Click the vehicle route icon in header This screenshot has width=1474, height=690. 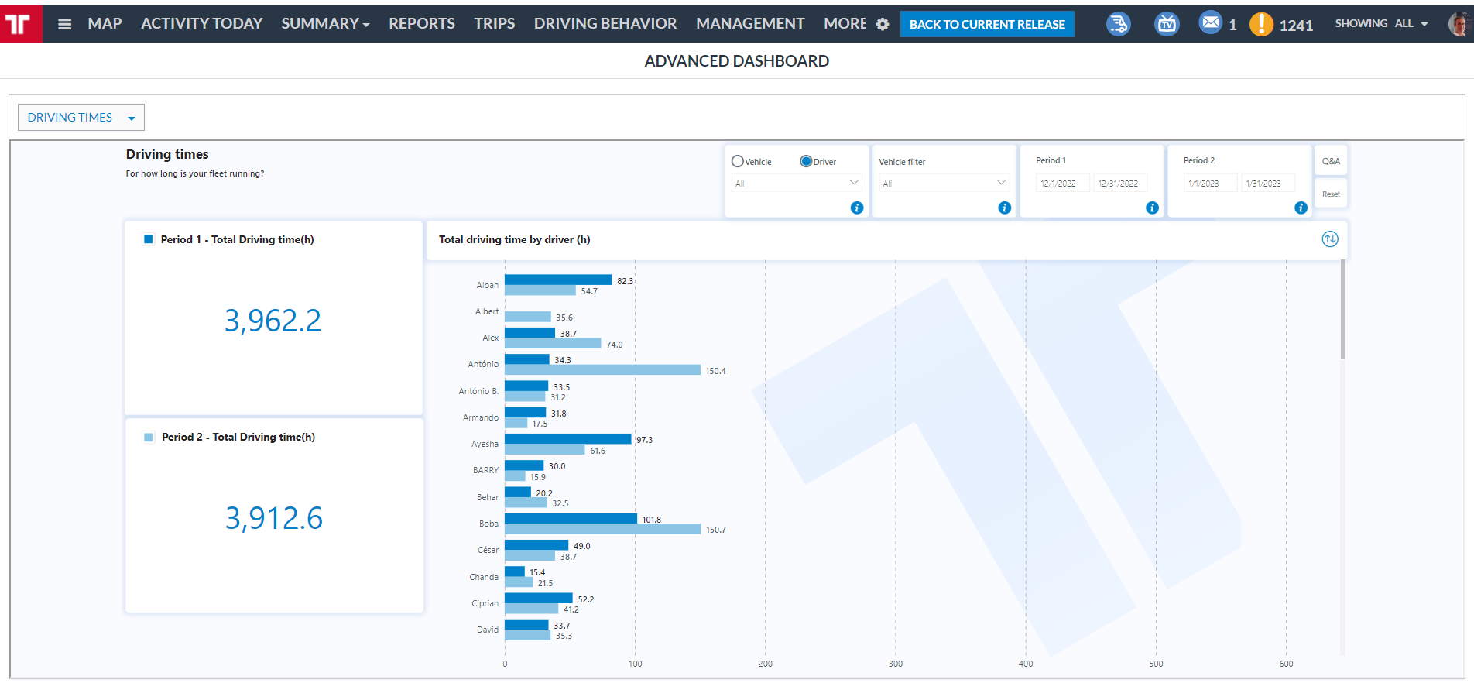[x=1117, y=24]
